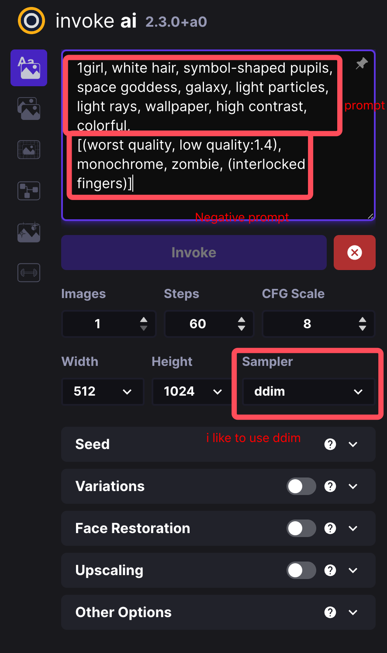Click the Upscaling help question-mark icon

[330, 570]
